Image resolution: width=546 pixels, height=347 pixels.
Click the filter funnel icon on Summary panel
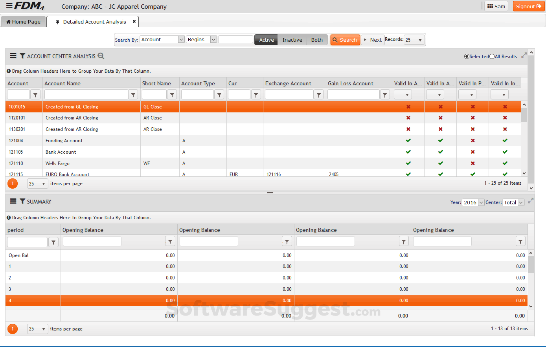tap(22, 202)
